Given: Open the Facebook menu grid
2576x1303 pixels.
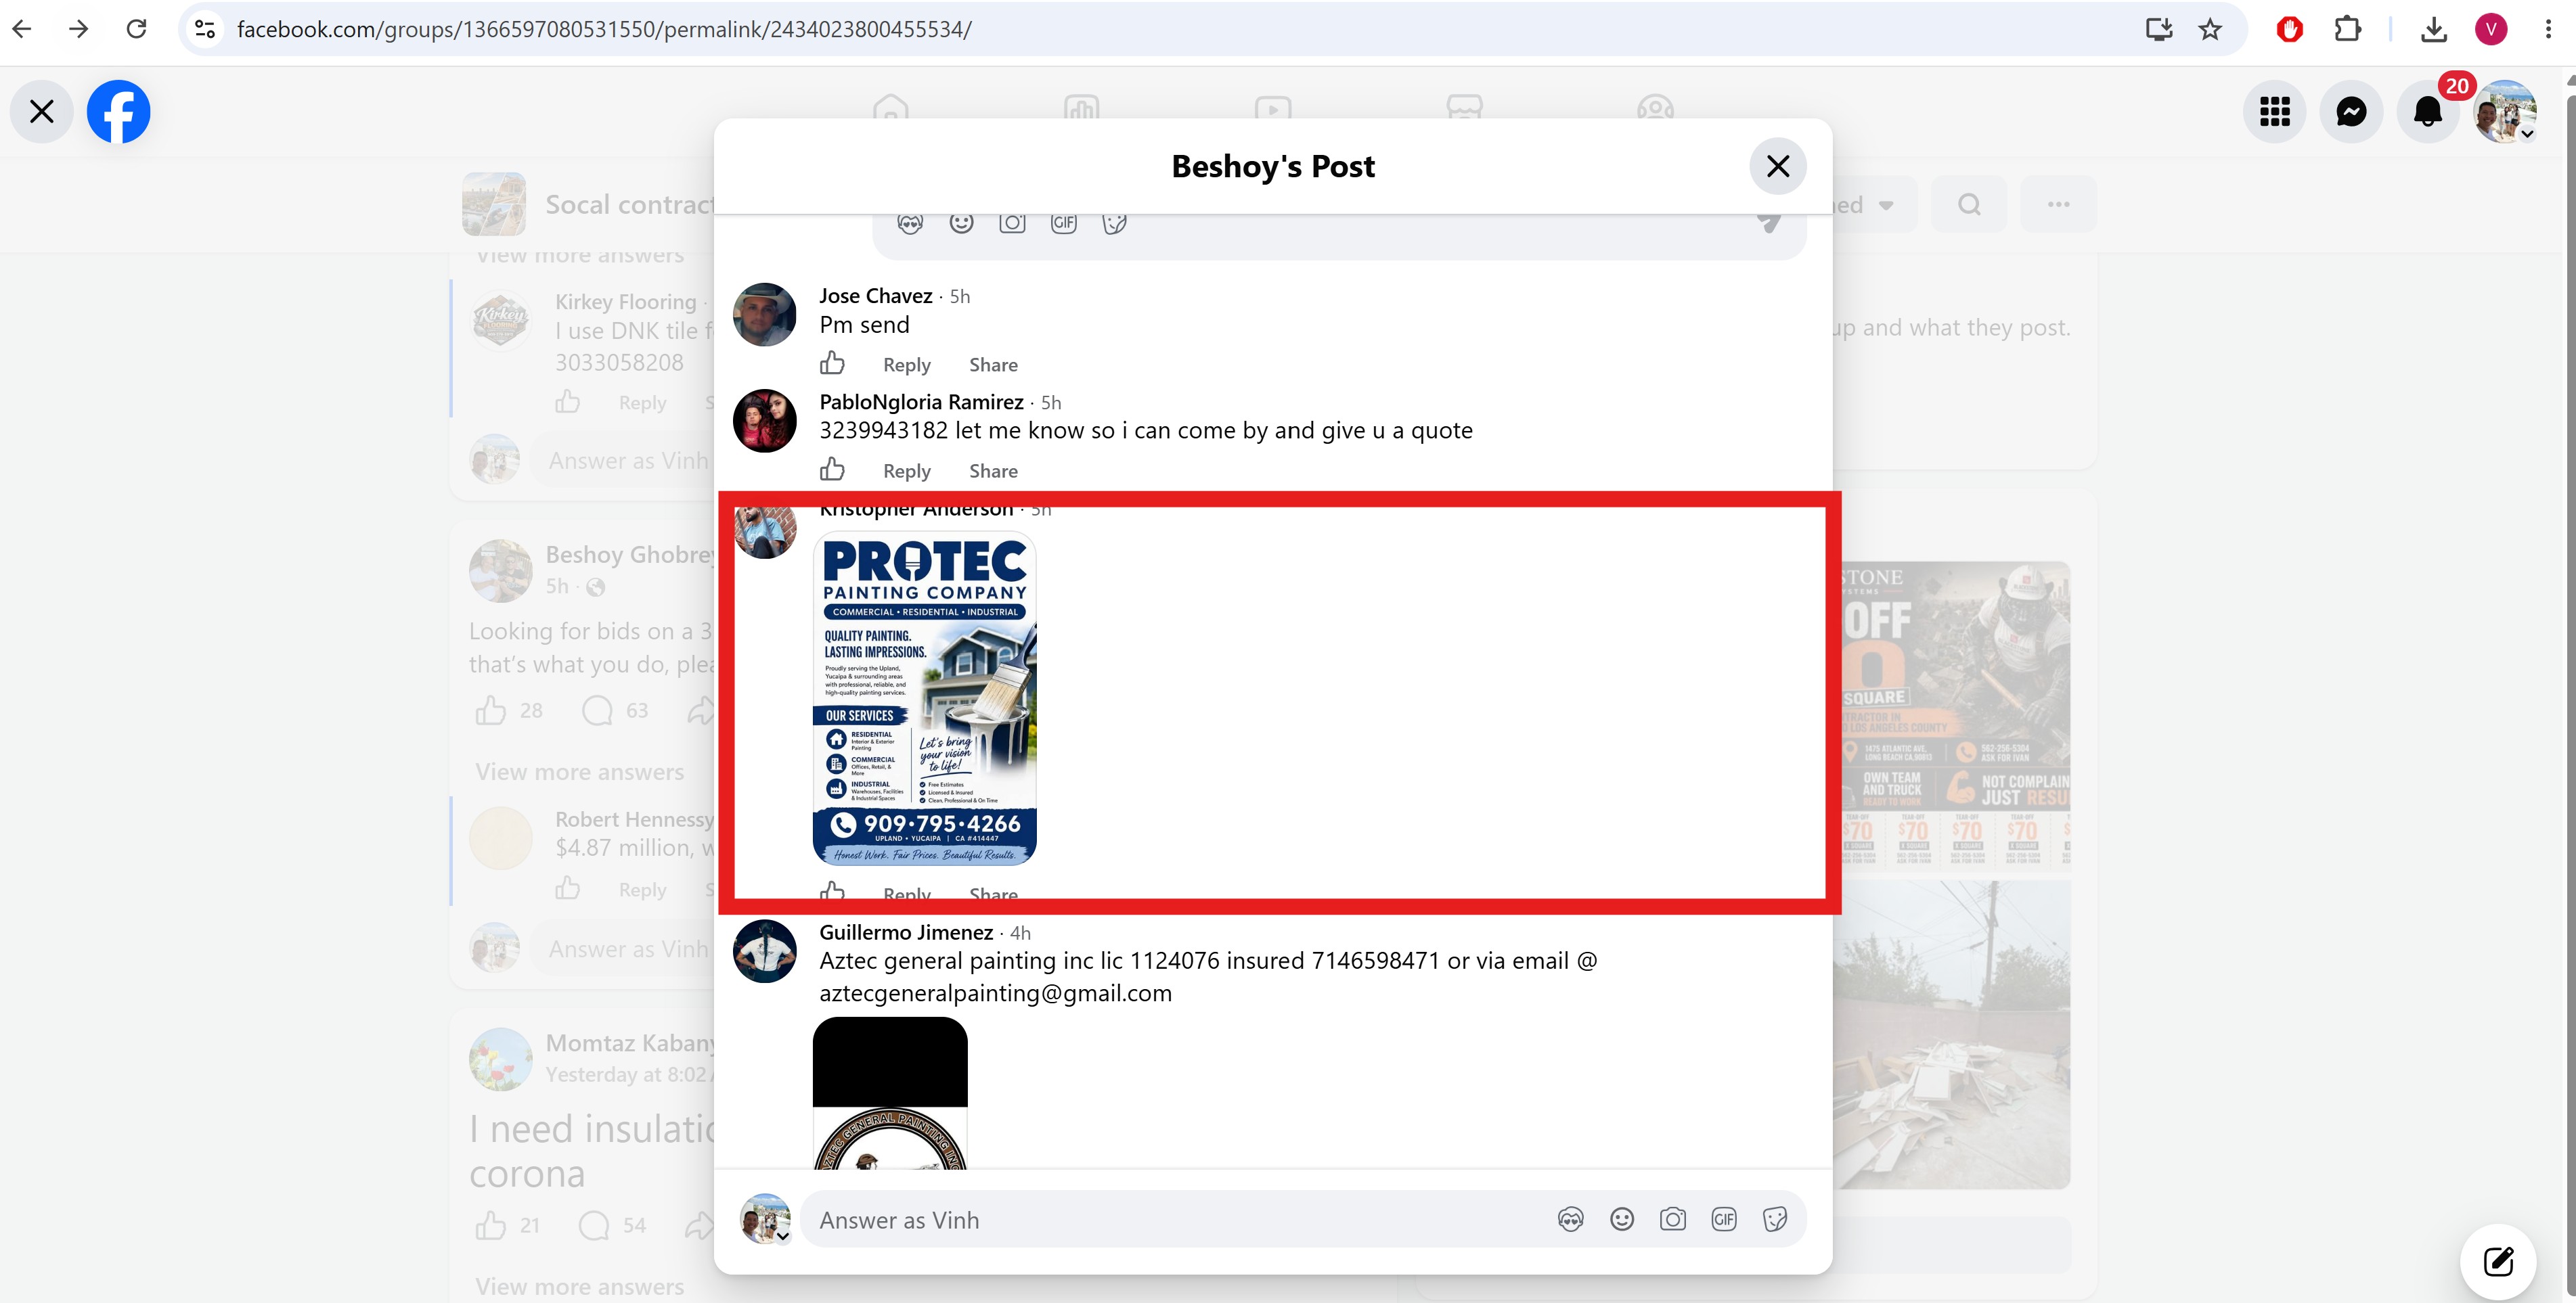Looking at the screenshot, I should (x=2274, y=111).
